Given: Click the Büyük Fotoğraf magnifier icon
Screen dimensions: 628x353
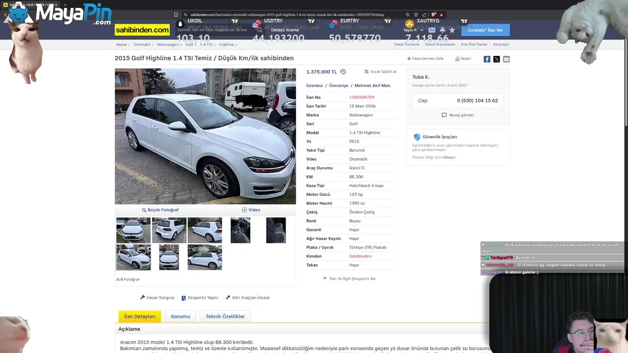Looking at the screenshot, I should tap(144, 210).
